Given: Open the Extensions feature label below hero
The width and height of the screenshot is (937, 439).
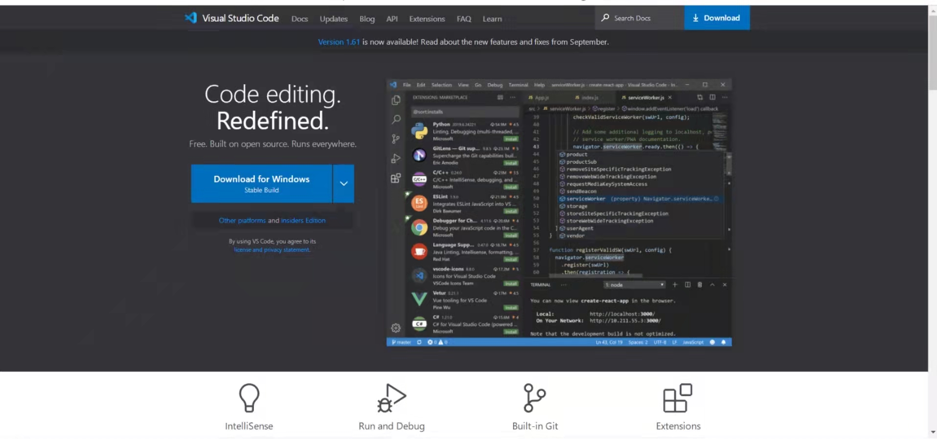Looking at the screenshot, I should 678,426.
